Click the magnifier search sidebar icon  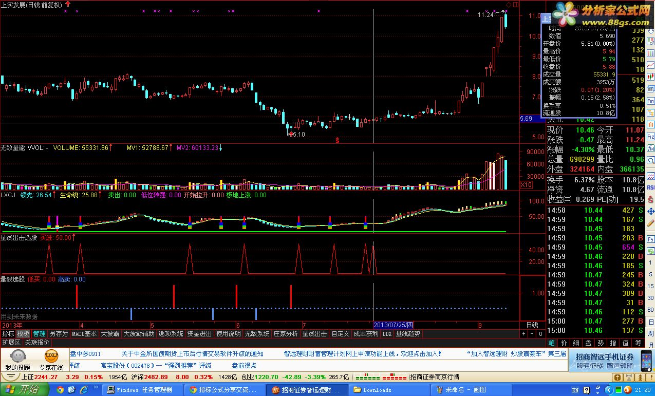point(651,160)
